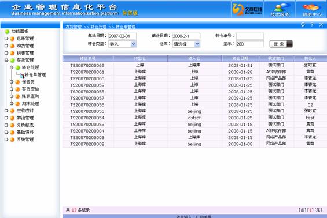Expand the 存货变动 tree node

pyautogui.click(x=12, y=89)
